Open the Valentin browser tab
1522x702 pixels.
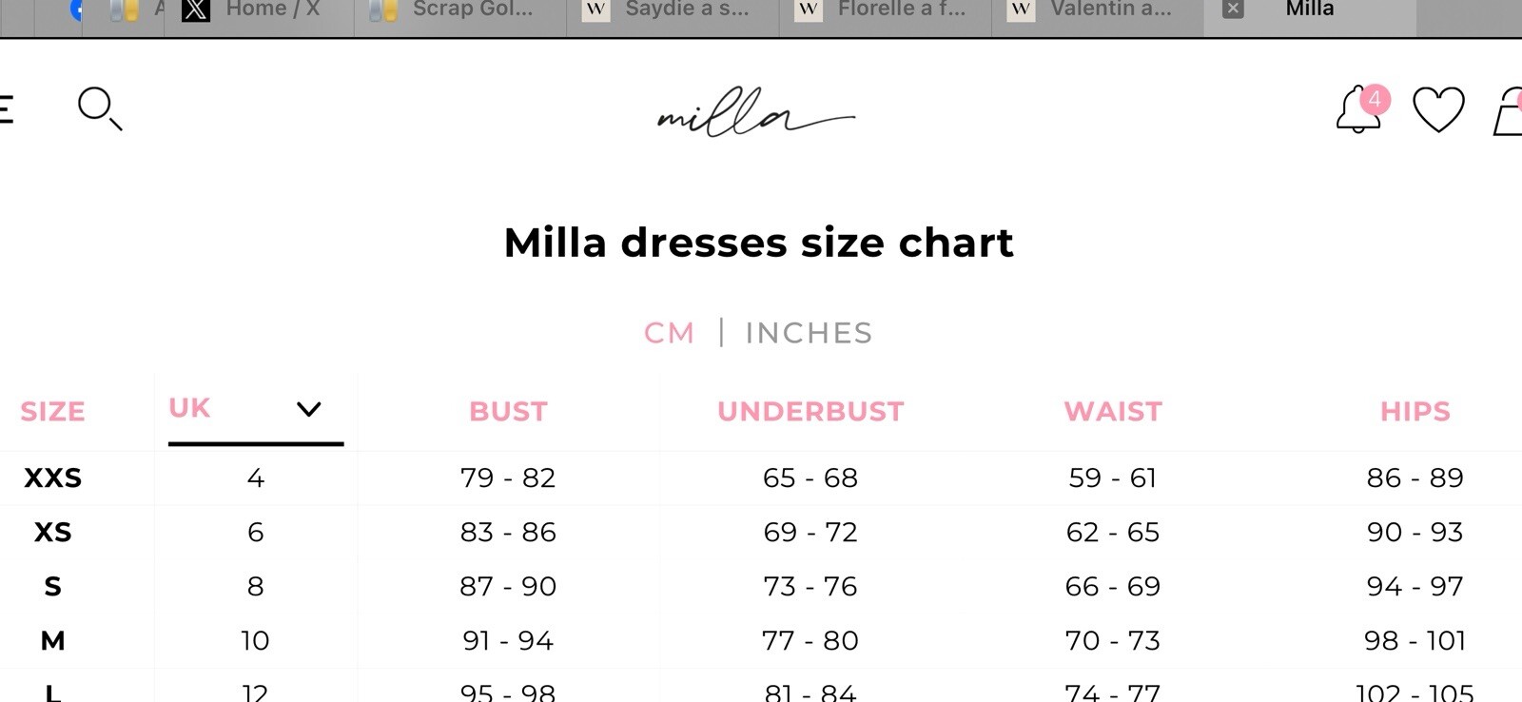[1098, 11]
